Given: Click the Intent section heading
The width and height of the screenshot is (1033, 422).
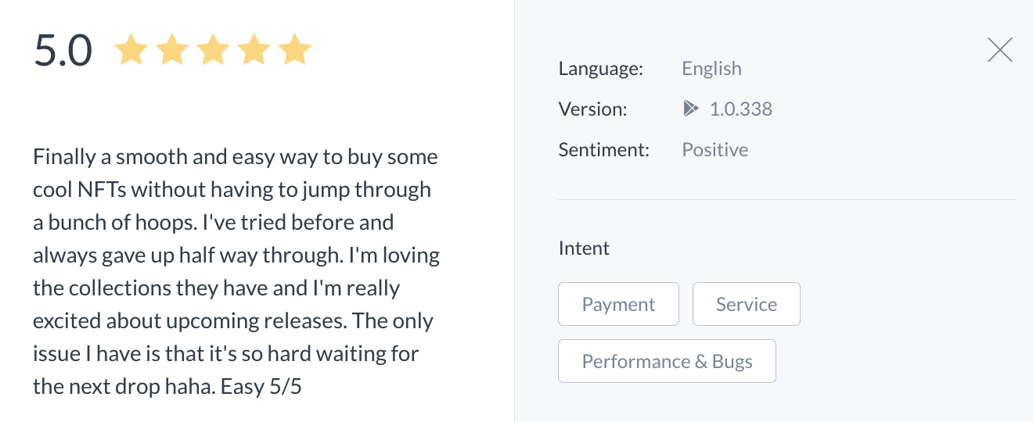Looking at the screenshot, I should [x=584, y=249].
